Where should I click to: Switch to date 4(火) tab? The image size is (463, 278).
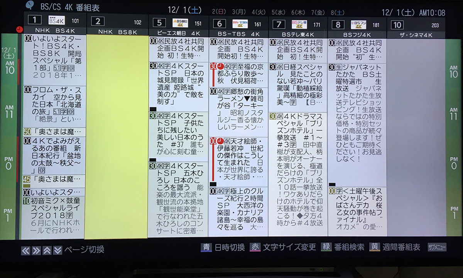[260, 12]
